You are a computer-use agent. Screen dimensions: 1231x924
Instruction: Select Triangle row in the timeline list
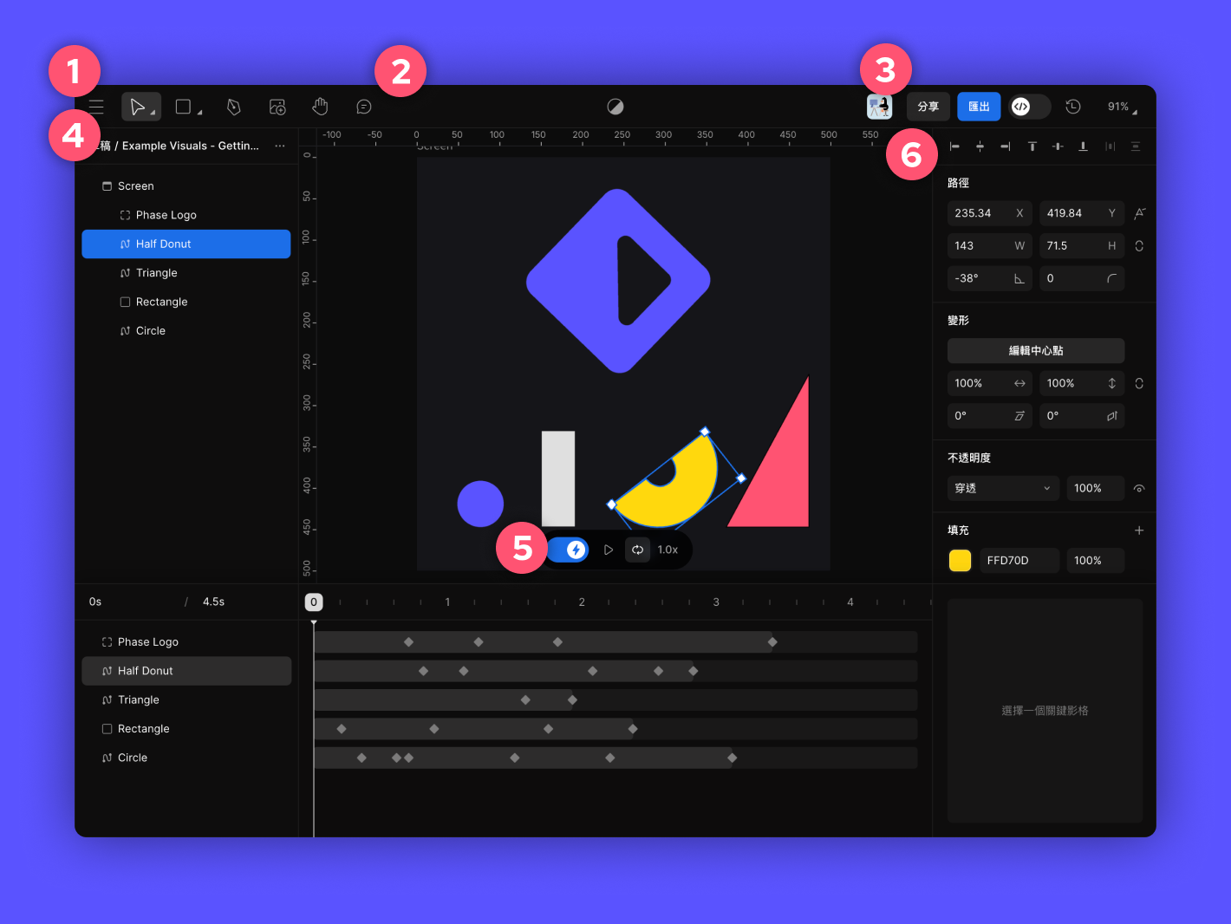[x=186, y=700]
